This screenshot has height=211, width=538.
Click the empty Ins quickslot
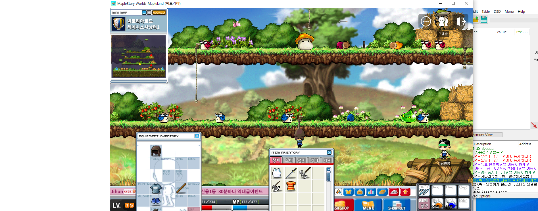coord(437,191)
